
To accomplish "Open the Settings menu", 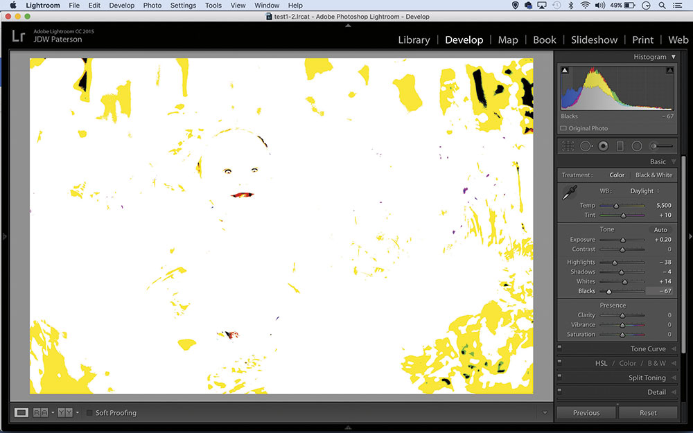I will click(x=183, y=5).
